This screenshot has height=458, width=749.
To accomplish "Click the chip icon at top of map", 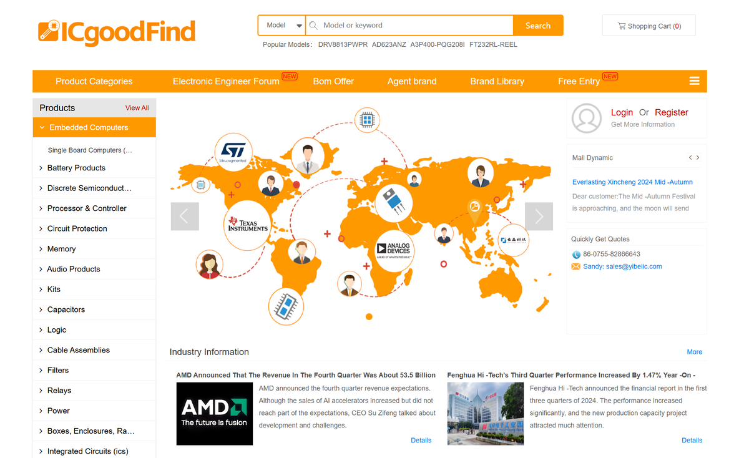I will [367, 119].
